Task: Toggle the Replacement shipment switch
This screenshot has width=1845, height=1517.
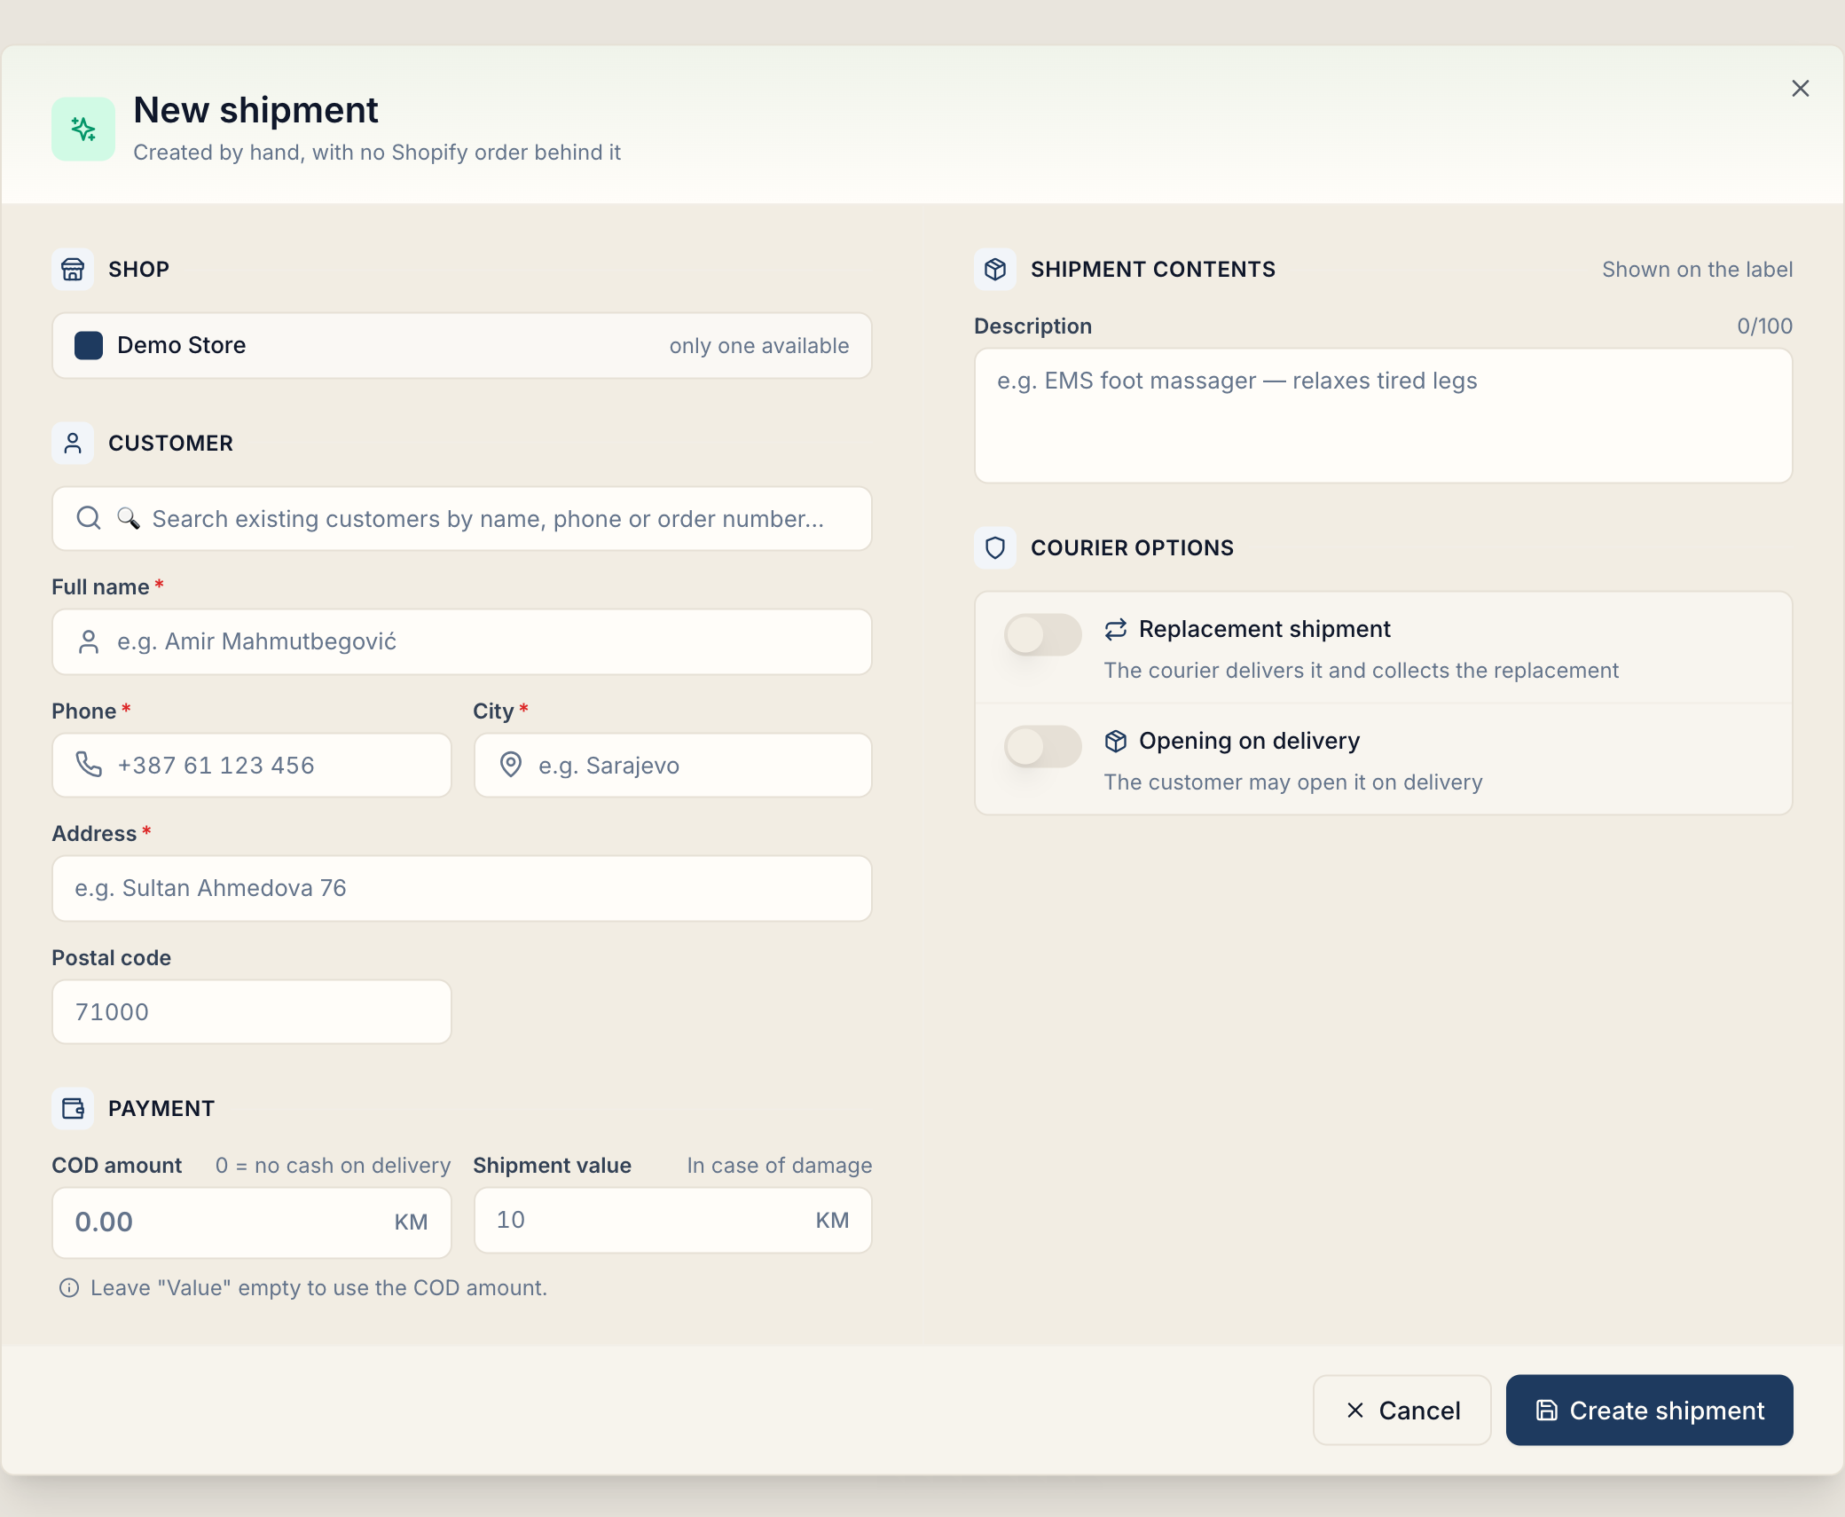Action: tap(1042, 634)
